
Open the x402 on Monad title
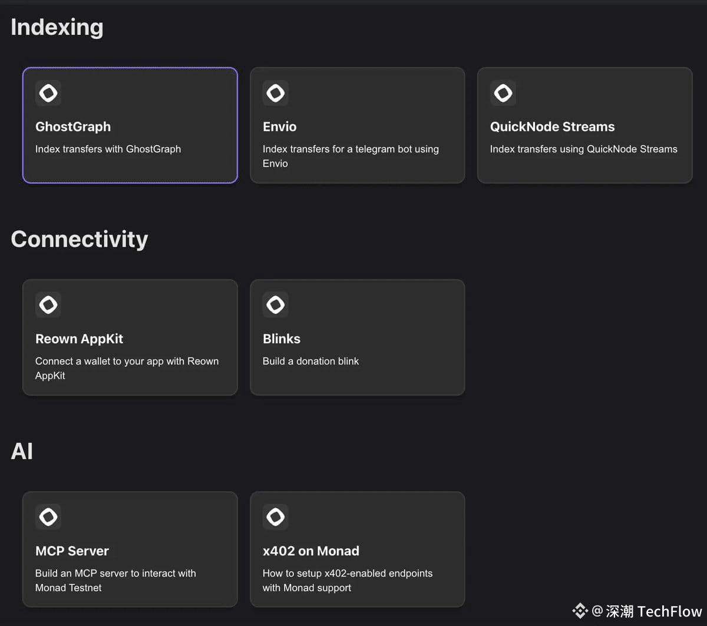pos(310,551)
